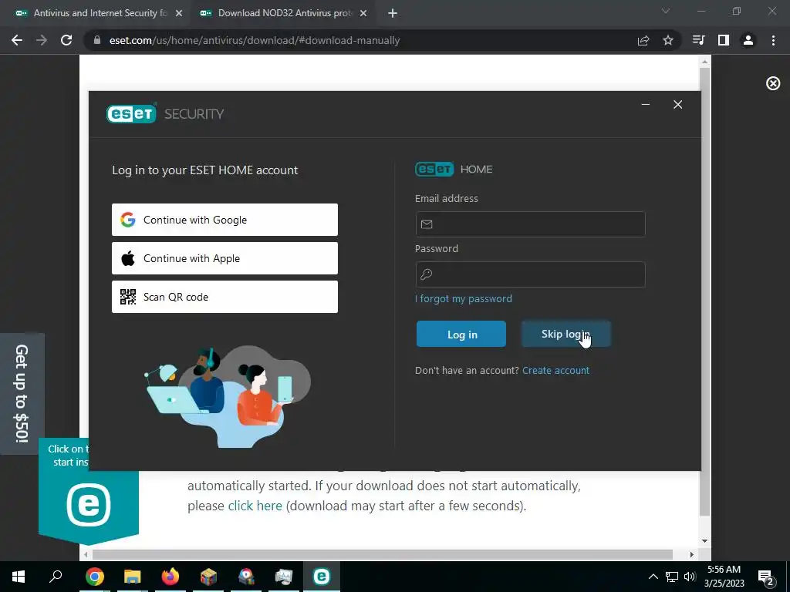
Task: Open the Create account link
Action: coord(555,371)
